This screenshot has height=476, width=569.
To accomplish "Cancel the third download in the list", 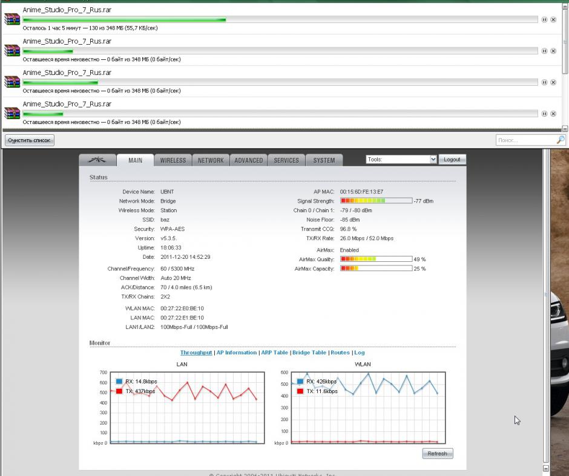I will pyautogui.click(x=553, y=82).
